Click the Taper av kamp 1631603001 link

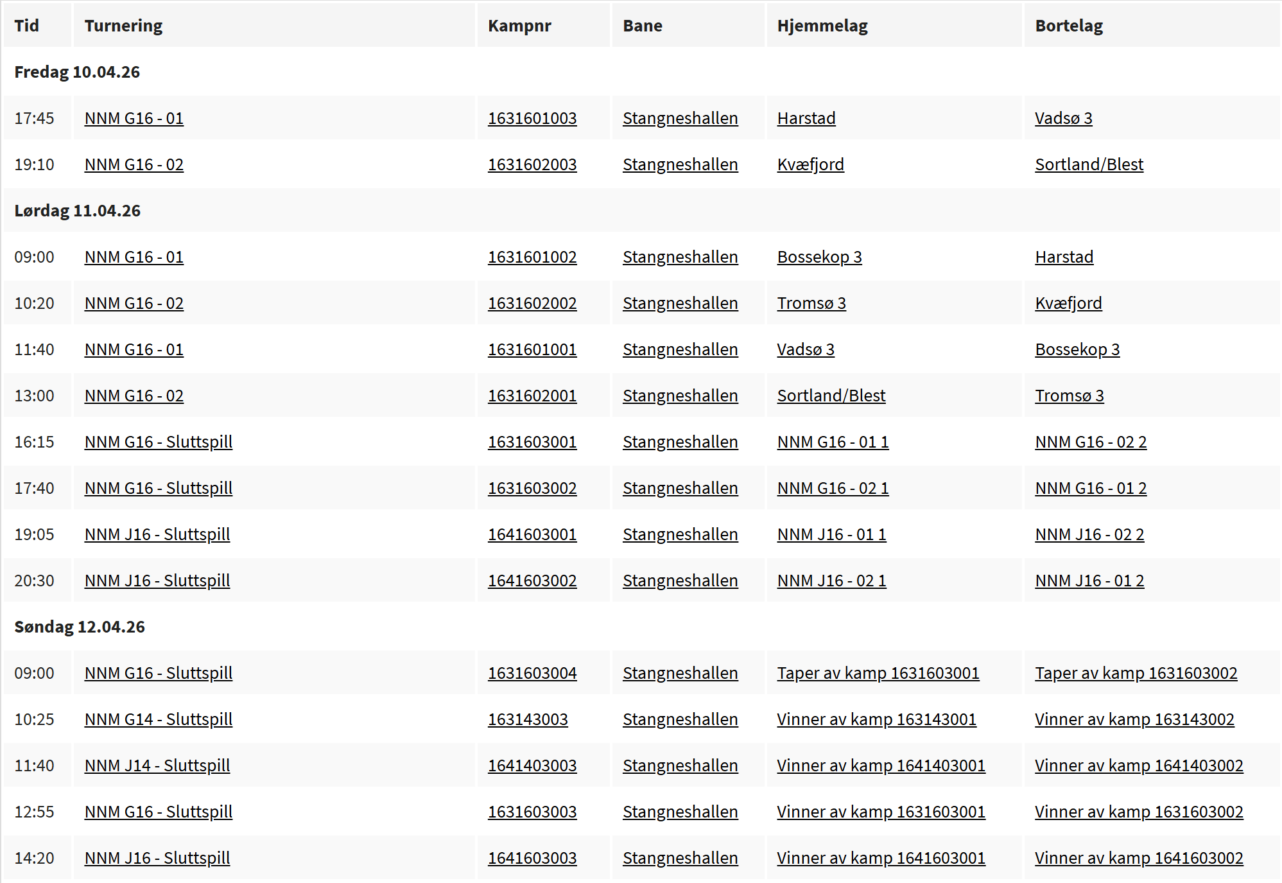[878, 673]
